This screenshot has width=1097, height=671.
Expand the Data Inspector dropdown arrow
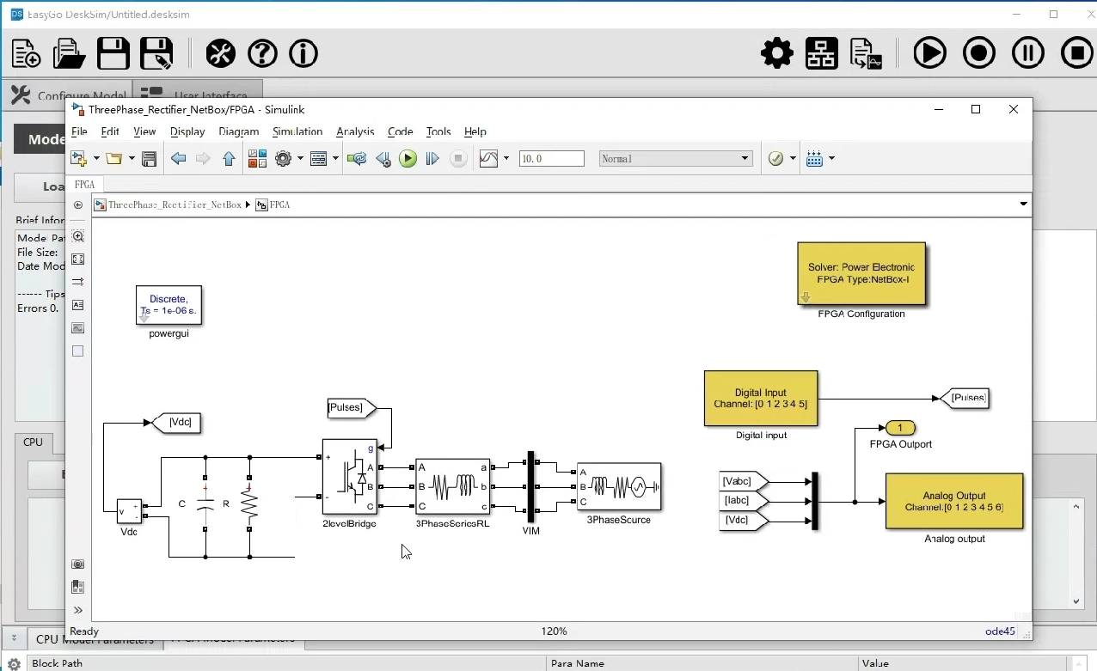tap(506, 159)
